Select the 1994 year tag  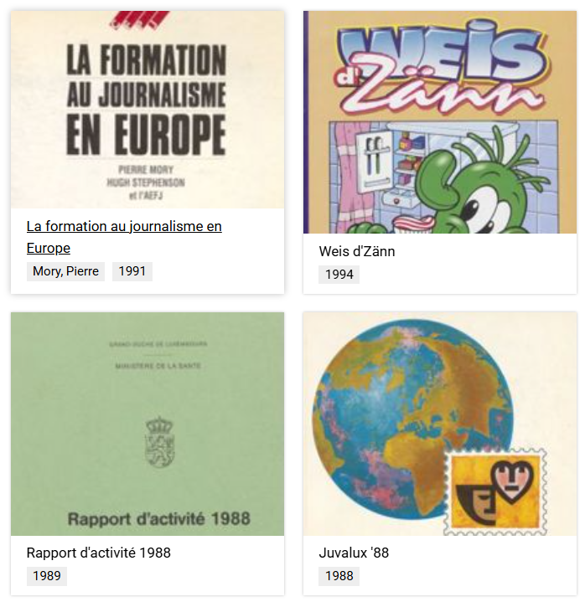point(339,275)
